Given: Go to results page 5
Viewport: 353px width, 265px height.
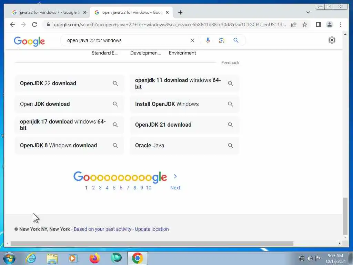Looking at the screenshot, I should pos(114,188).
